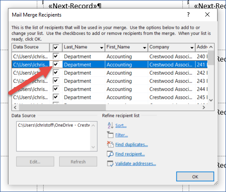Select the row with address 243
This screenshot has width=226, height=192.
click(x=110, y=81)
